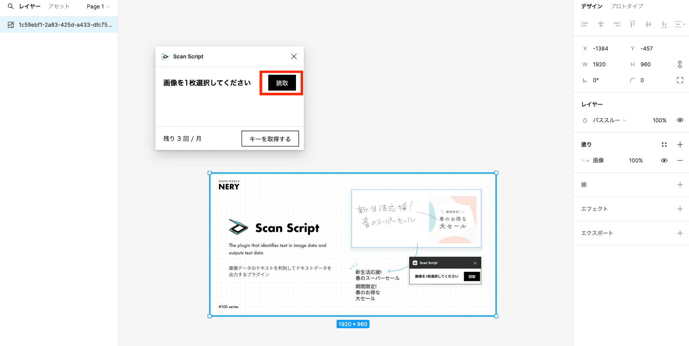
Task: Select the align left edges icon
Action: point(585,24)
